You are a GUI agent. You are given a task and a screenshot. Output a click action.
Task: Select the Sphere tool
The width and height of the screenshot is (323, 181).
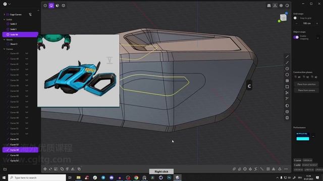point(287,106)
